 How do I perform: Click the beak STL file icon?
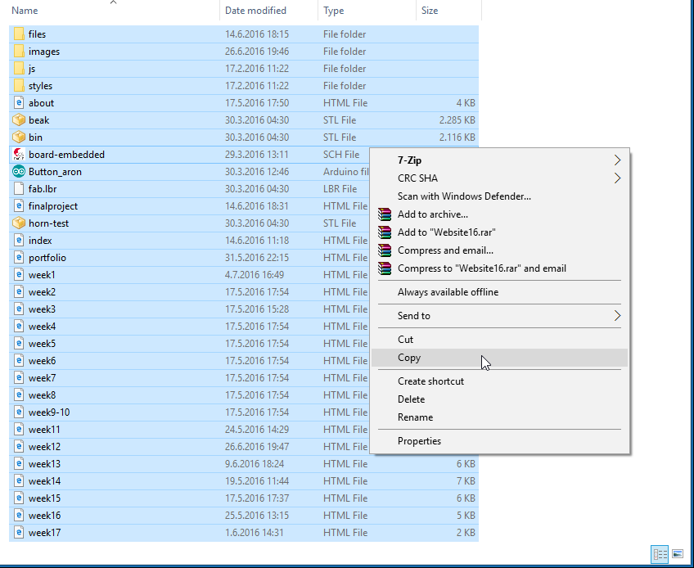[x=19, y=120]
